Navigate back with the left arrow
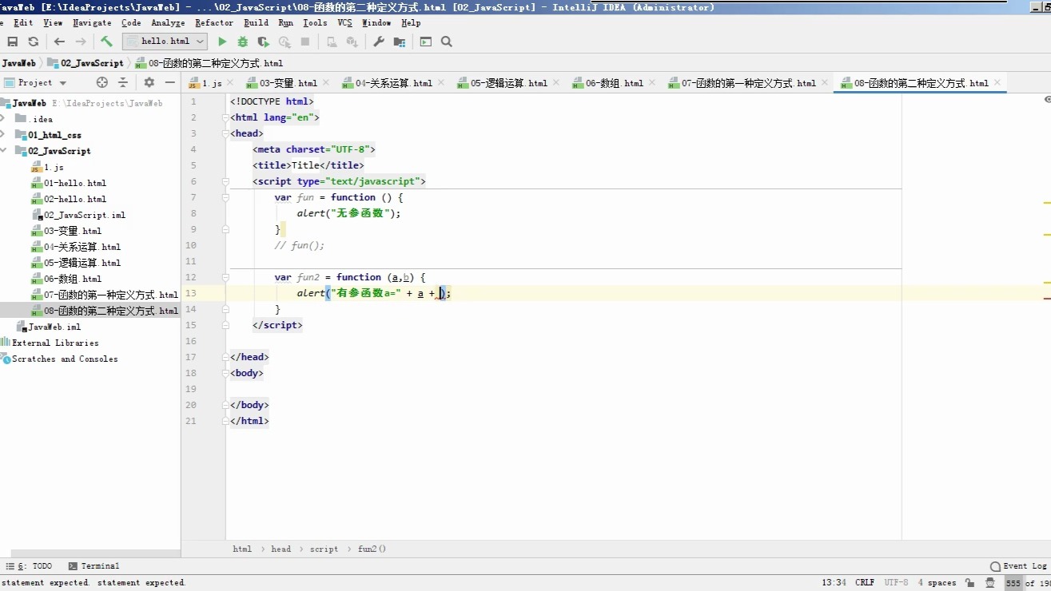Image resolution: width=1051 pixels, height=591 pixels. [59, 42]
